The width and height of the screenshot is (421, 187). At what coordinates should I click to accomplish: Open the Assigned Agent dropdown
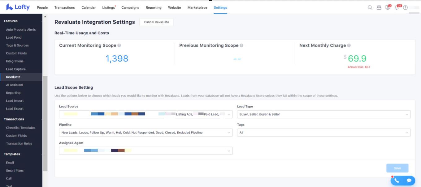145,151
